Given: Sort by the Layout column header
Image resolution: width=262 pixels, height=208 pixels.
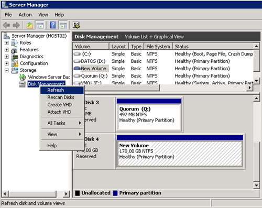Looking at the screenshot, I should pos(119,47).
